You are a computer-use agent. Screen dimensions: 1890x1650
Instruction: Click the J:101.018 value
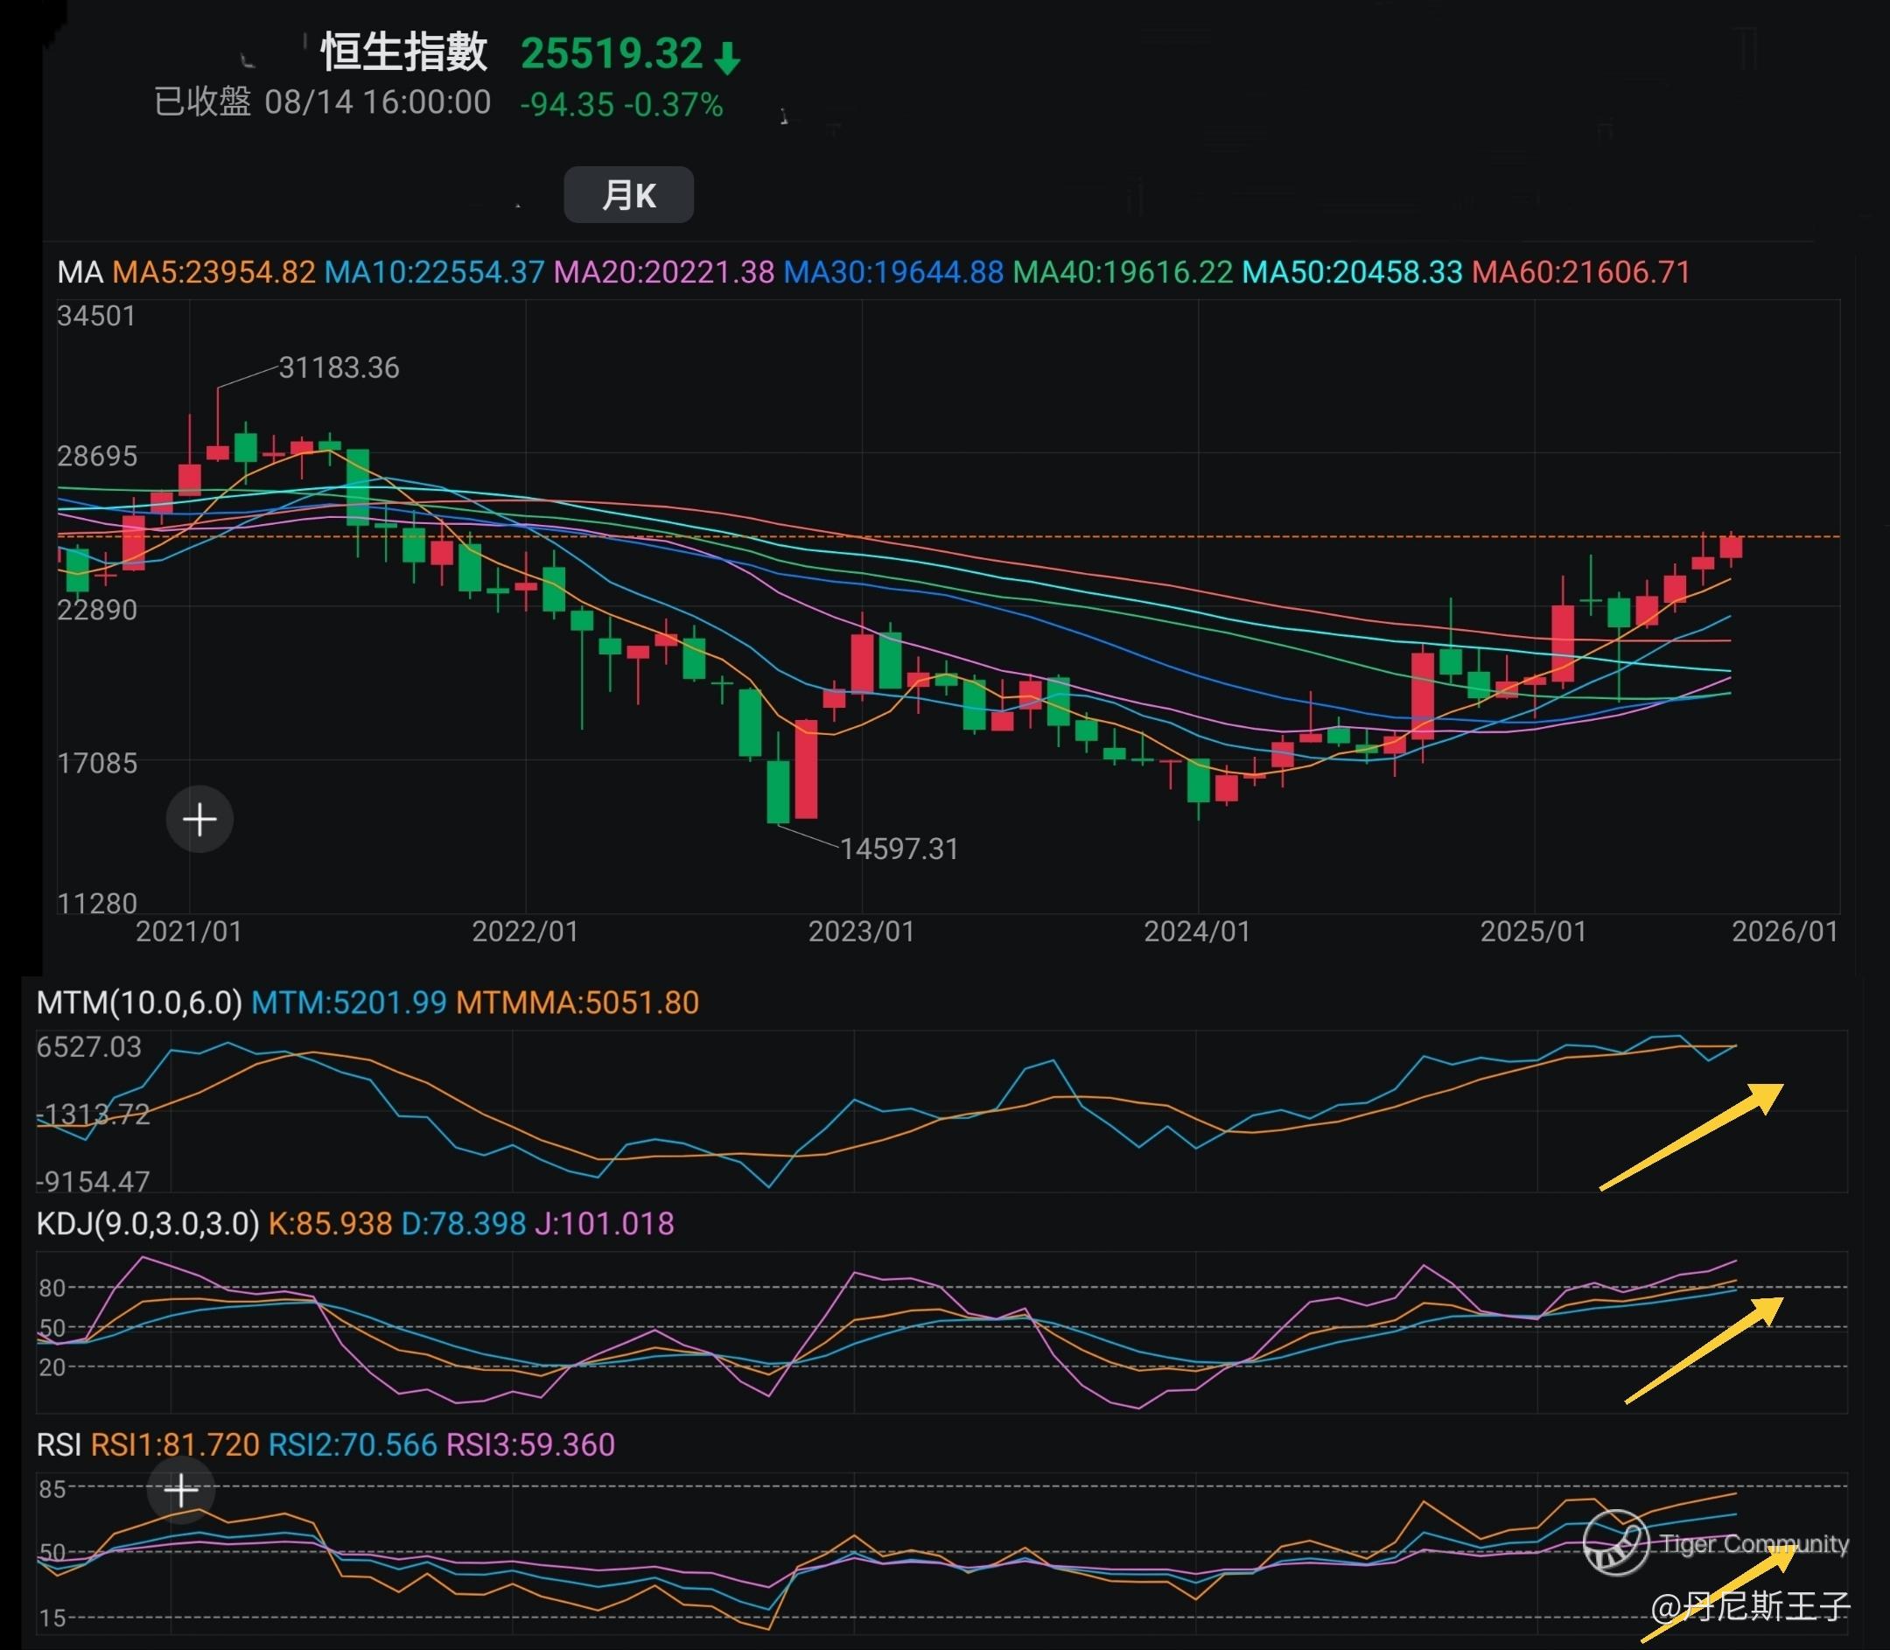(x=605, y=1224)
